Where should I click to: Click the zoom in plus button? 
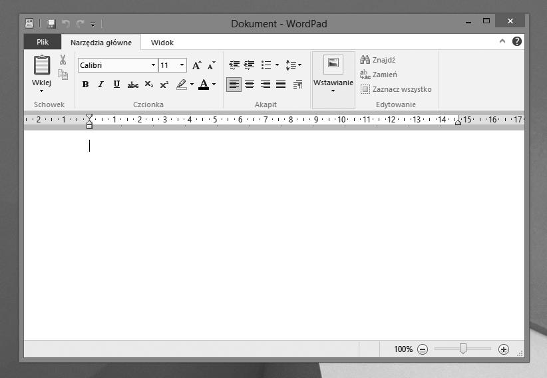click(503, 349)
